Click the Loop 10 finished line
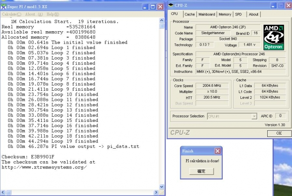 [x=53, y=94]
